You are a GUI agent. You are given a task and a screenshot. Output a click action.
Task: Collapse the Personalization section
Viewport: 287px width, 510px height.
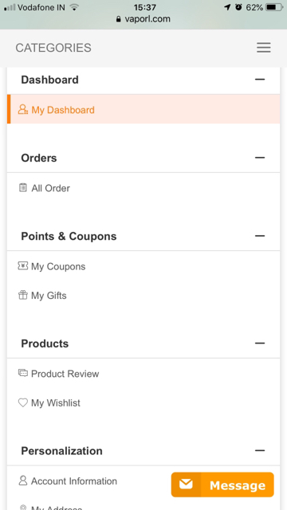[260, 450]
